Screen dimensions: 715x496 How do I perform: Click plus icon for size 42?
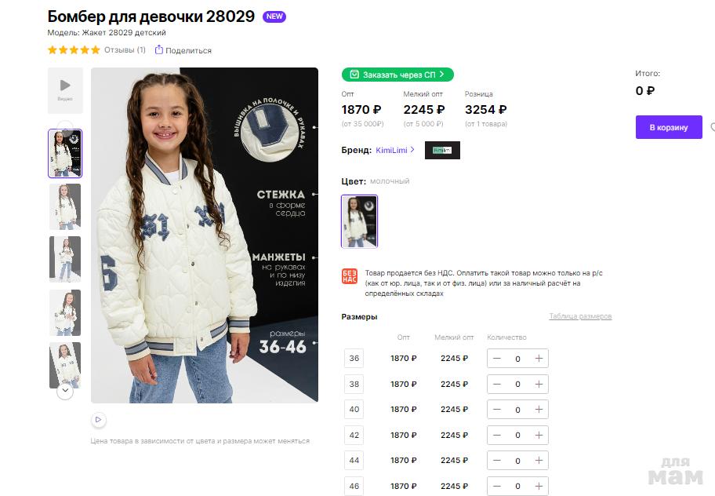coord(539,436)
